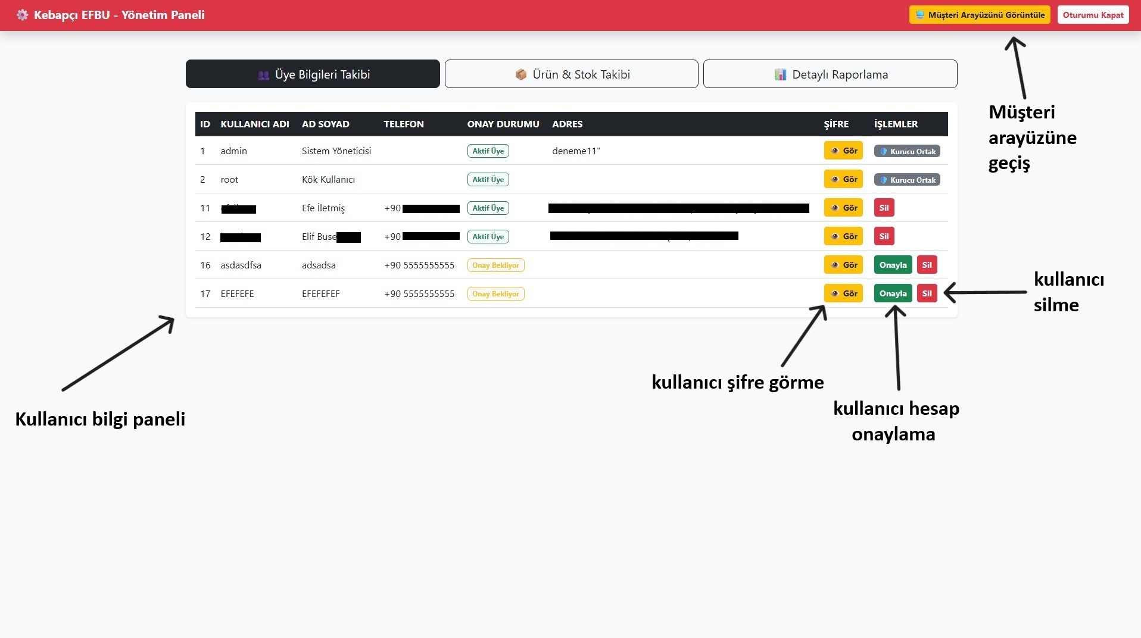1141x638 pixels.
Task: Click Onay Bekliyor badge for asdasdfsa
Action: (x=495, y=265)
